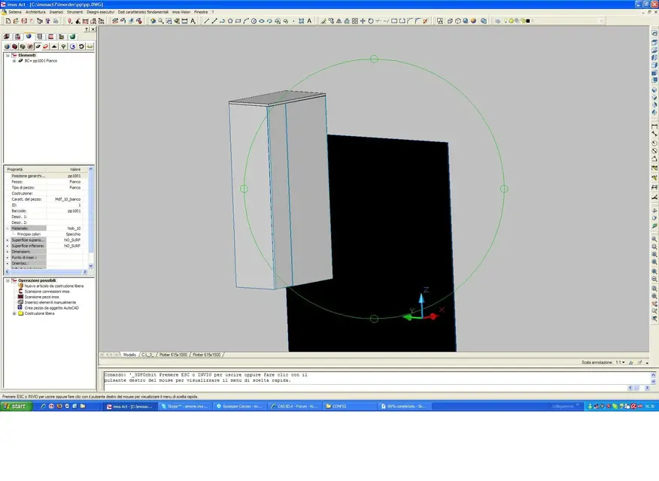Click the top quadrant handle of orbit circle
The height and width of the screenshot is (481, 659).
[x=374, y=59]
